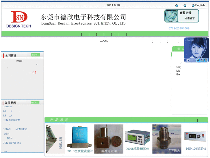Open news item 3.8 _2
This screenshot has width=210, height=158.
click(x=8, y=111)
